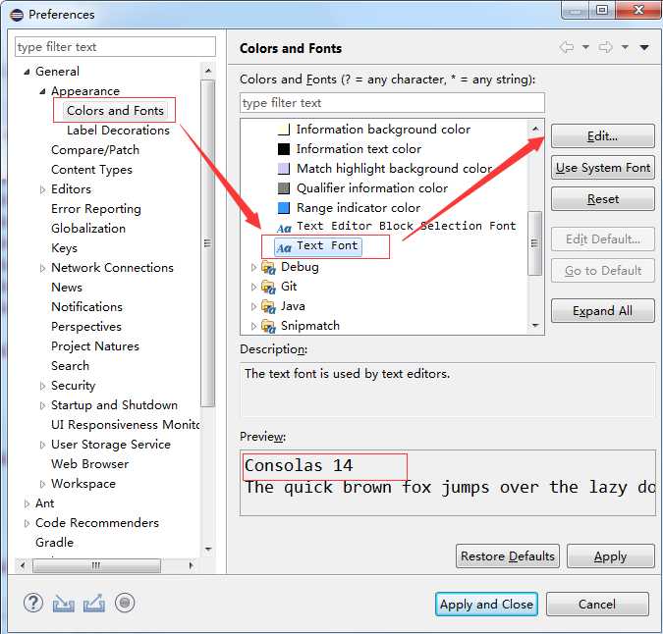663x634 pixels.
Task: Open the view menu triangle in header
Action: 644,47
